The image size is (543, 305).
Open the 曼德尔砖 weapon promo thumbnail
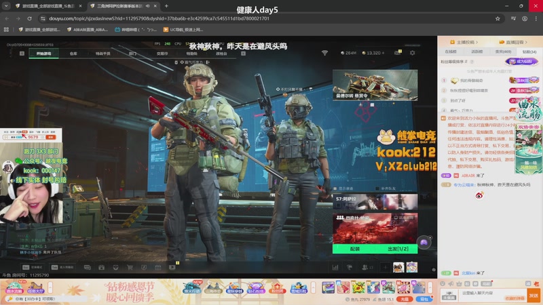pos(375,85)
